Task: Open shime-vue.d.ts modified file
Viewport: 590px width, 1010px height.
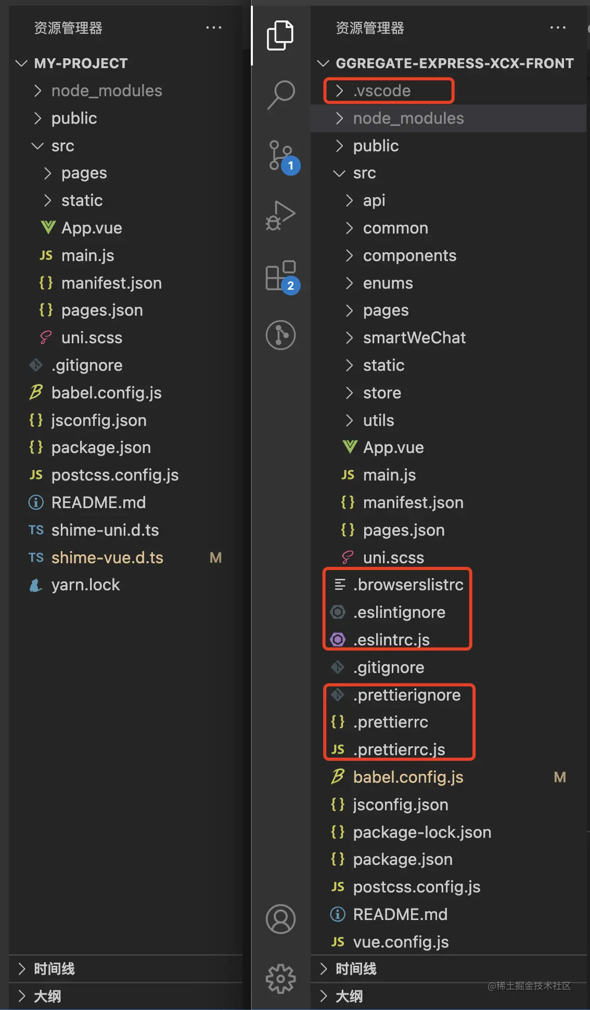Action: click(107, 558)
